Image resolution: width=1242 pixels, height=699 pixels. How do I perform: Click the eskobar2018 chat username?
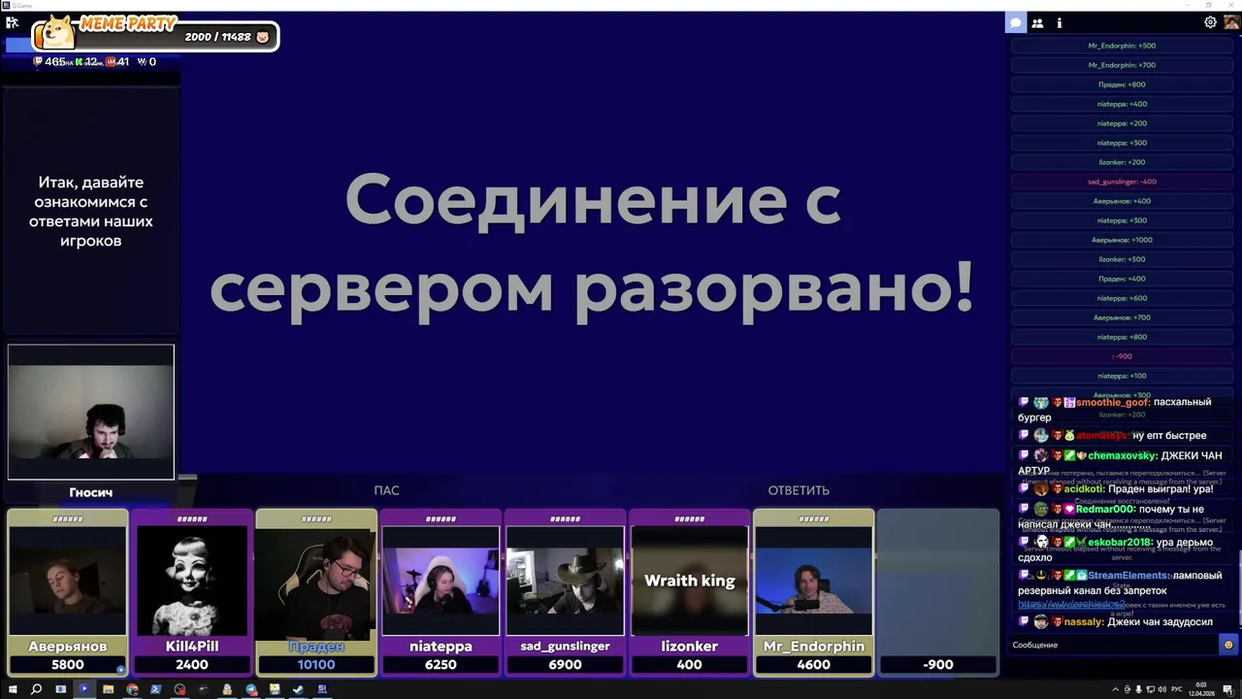[x=1120, y=543]
